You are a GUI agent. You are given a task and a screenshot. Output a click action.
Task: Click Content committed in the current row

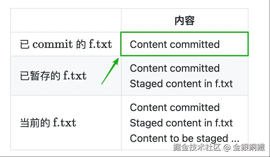tap(175, 107)
